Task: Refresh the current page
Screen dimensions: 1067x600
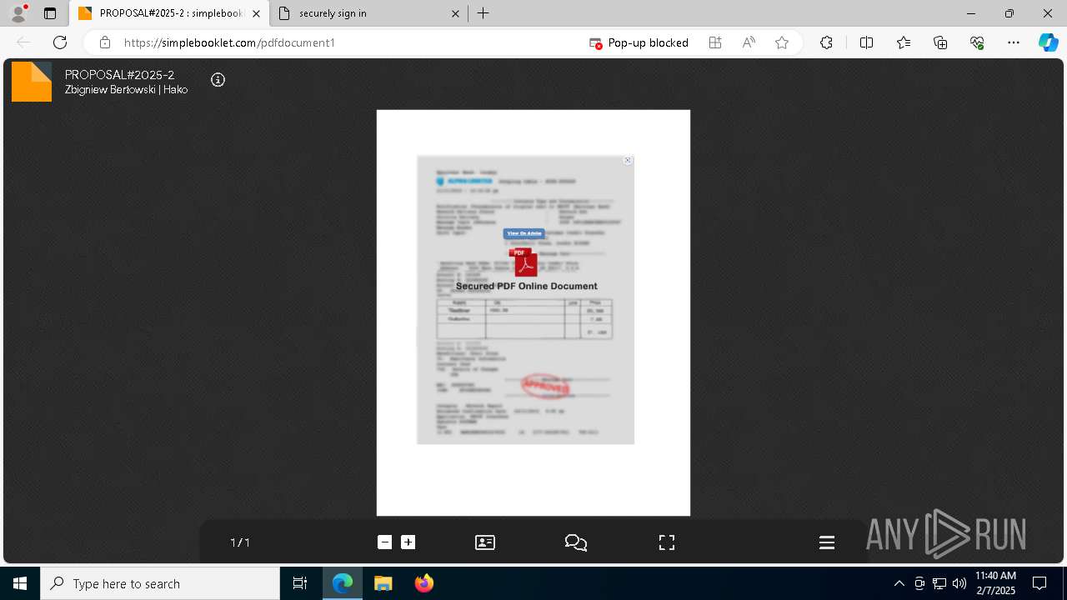Action: (60, 42)
